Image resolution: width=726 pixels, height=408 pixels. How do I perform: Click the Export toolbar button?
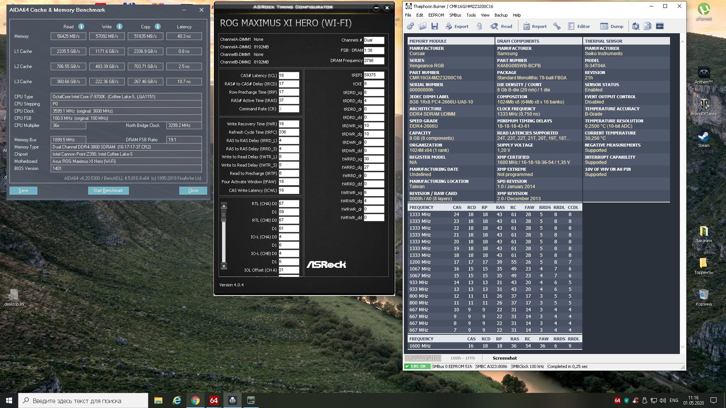[x=457, y=26]
